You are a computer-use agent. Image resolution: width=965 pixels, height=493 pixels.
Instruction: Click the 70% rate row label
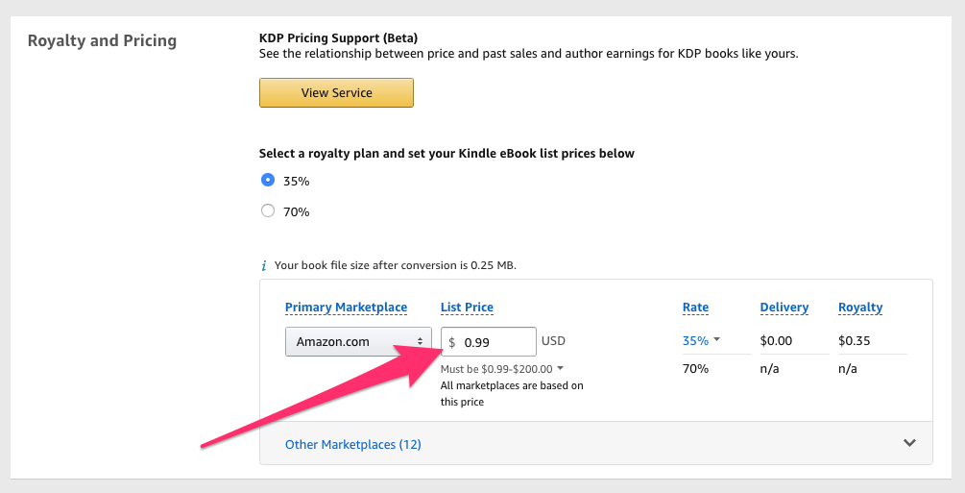point(695,368)
